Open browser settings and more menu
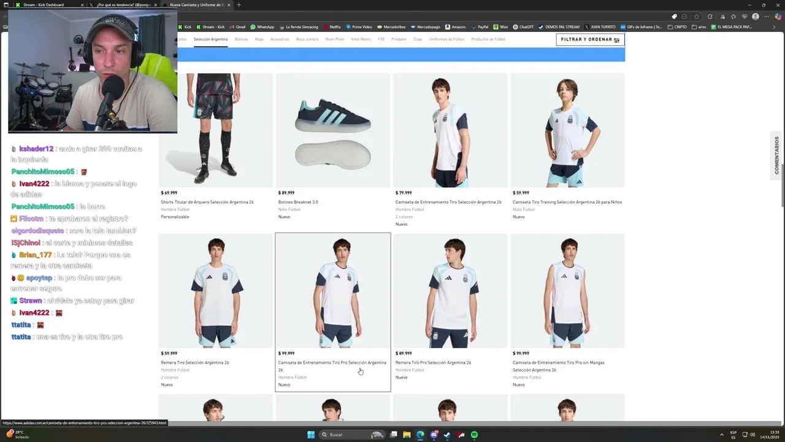This screenshot has height=442, width=785. tap(767, 17)
